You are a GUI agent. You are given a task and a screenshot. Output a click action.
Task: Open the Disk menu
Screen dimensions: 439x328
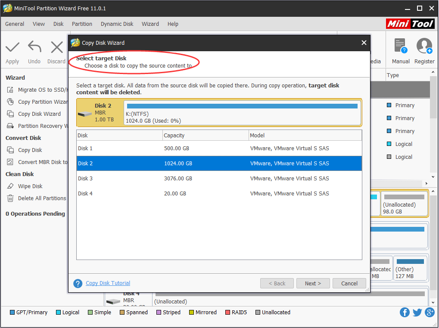(59, 24)
